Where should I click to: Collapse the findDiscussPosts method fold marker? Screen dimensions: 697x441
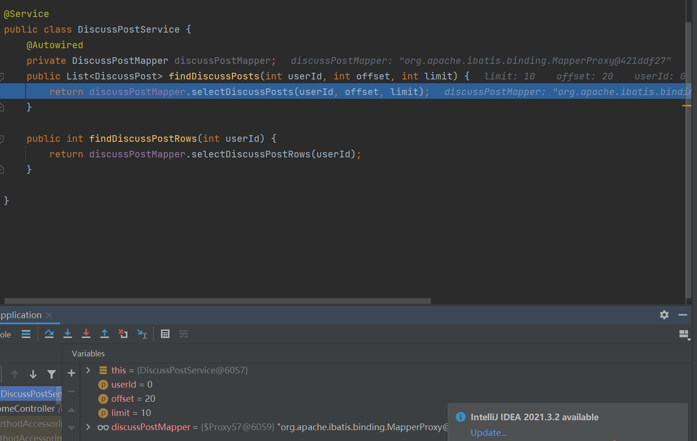(2, 77)
